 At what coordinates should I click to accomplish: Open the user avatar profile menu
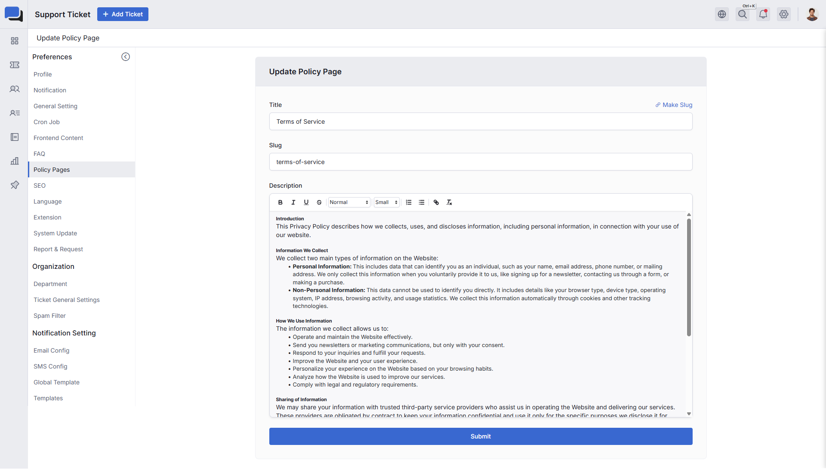point(811,14)
